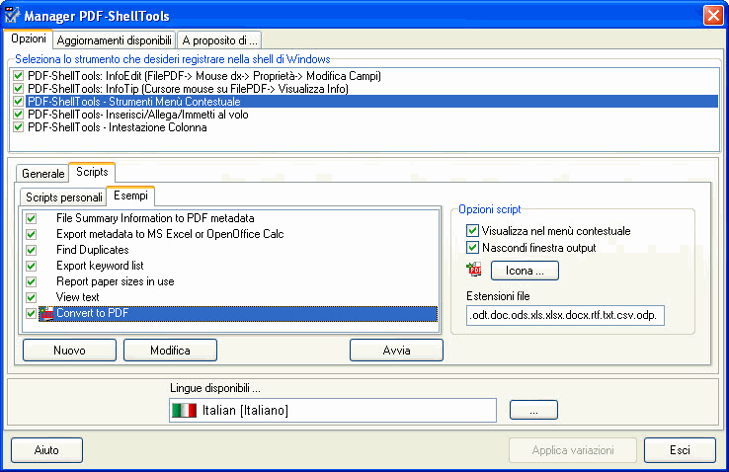Screen dimensions: 729x472
Task: Select File Summary Information to PDF metadata script
Action: (155, 218)
